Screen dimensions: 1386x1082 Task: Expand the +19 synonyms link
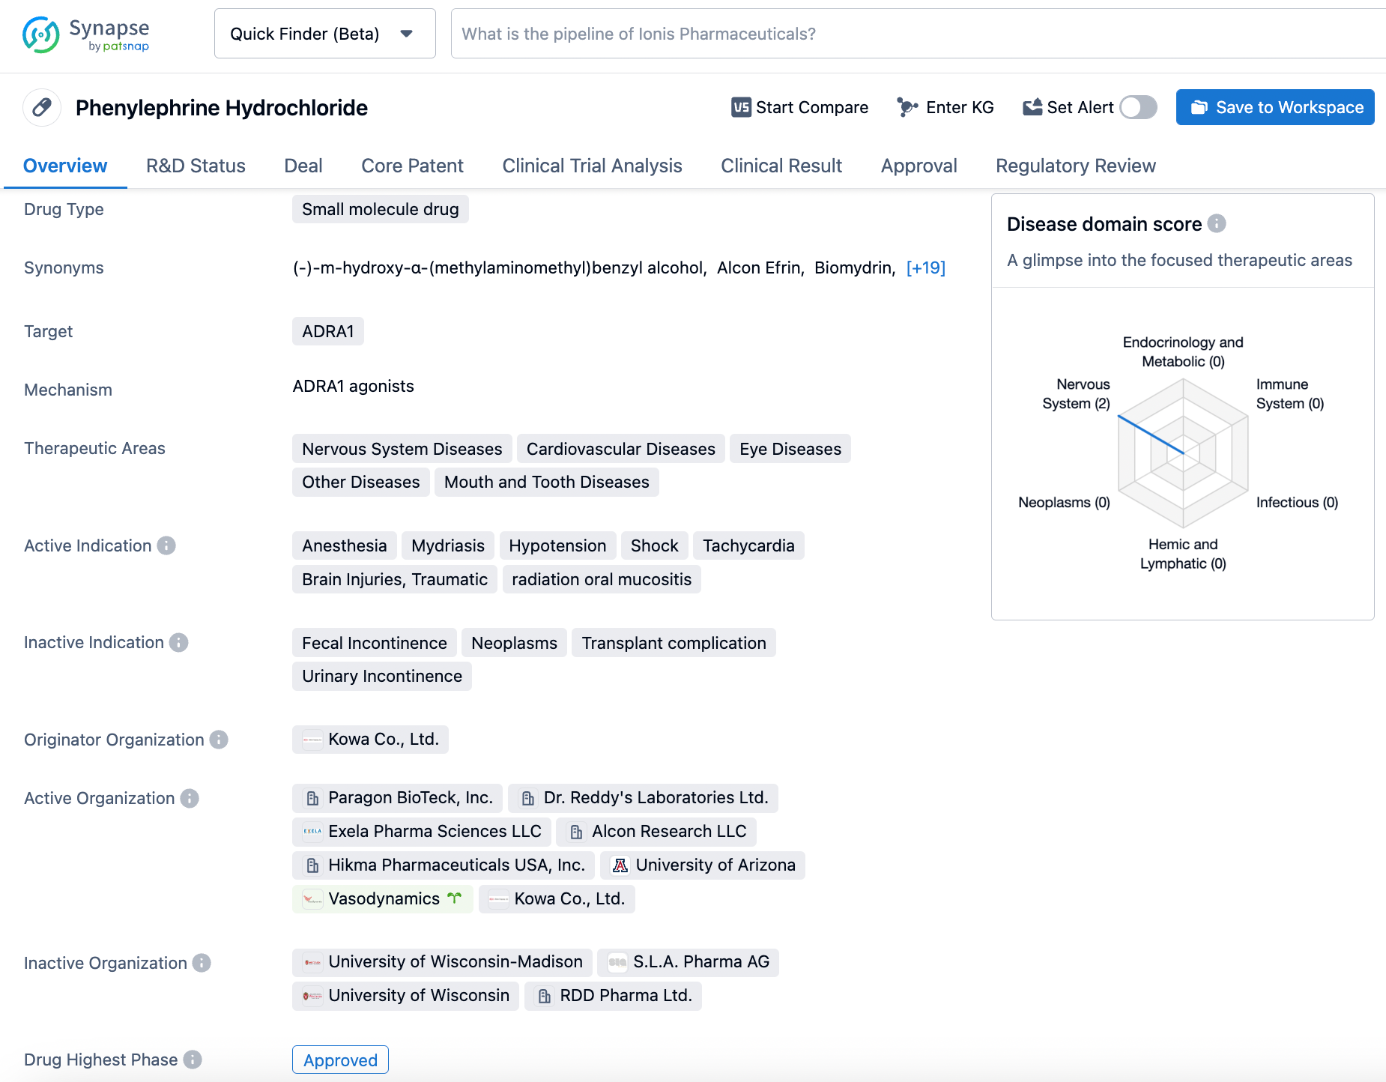pos(925,268)
